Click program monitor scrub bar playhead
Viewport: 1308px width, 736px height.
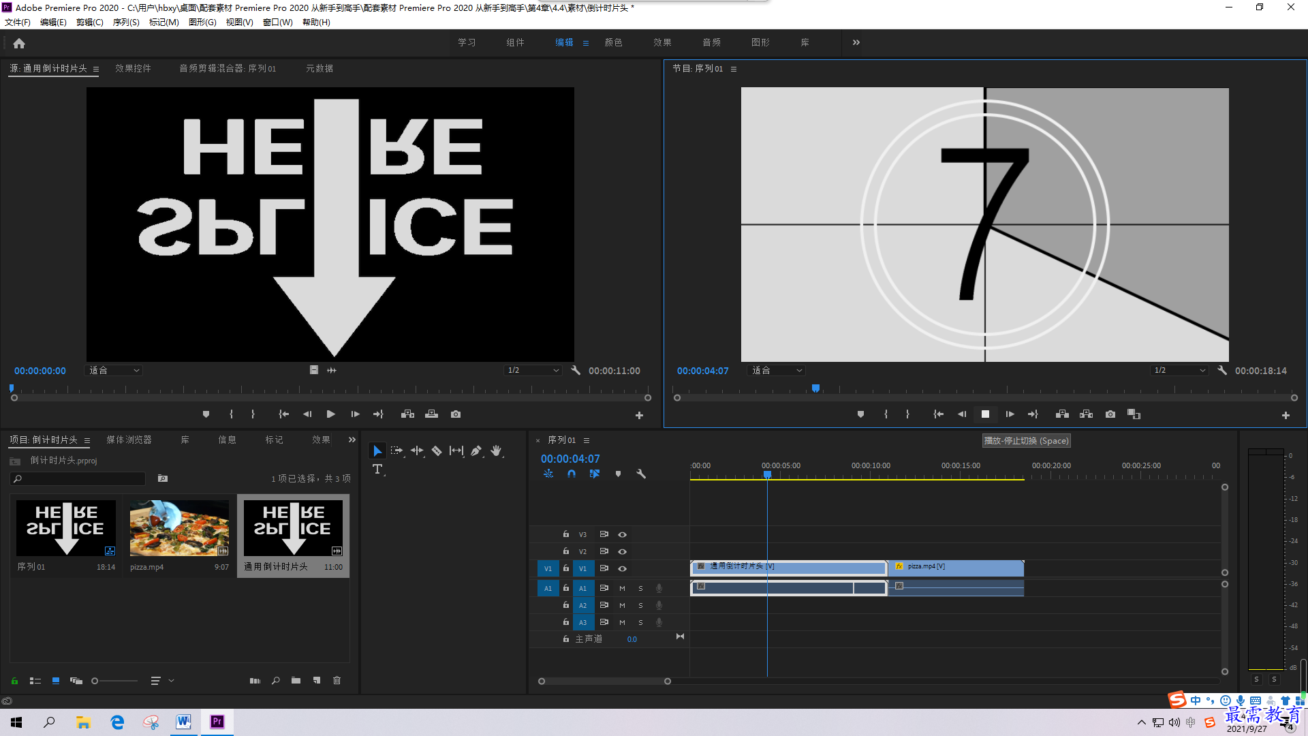(815, 388)
